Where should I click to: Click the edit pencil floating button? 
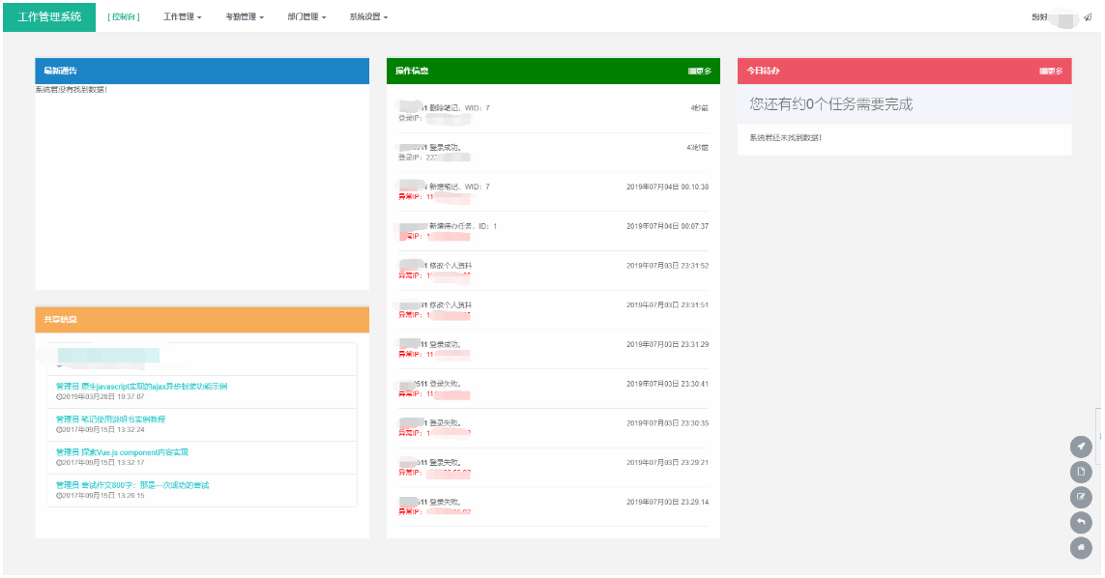pos(1080,497)
